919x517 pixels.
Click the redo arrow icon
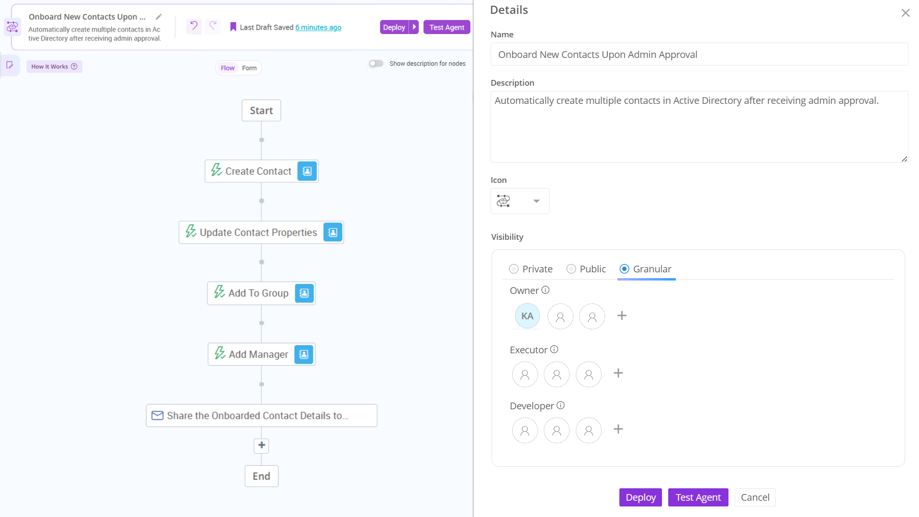(213, 26)
